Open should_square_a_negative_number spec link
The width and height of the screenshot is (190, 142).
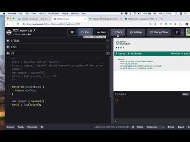pos(137,68)
